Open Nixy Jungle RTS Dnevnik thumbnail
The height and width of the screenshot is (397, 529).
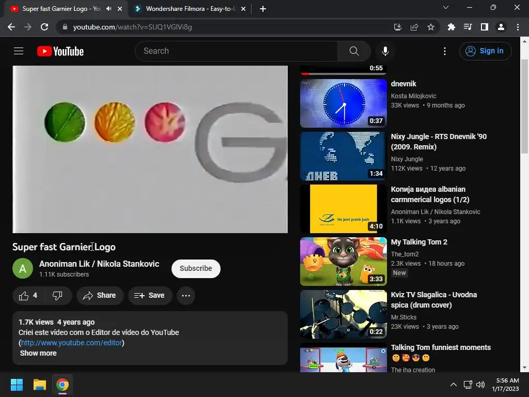point(344,156)
